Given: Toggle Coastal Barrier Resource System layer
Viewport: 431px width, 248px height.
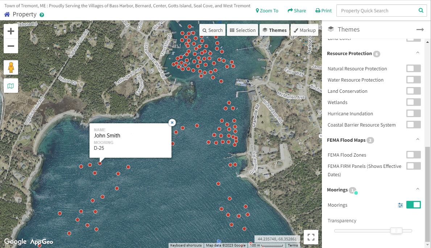Looking at the screenshot, I should click(413, 125).
